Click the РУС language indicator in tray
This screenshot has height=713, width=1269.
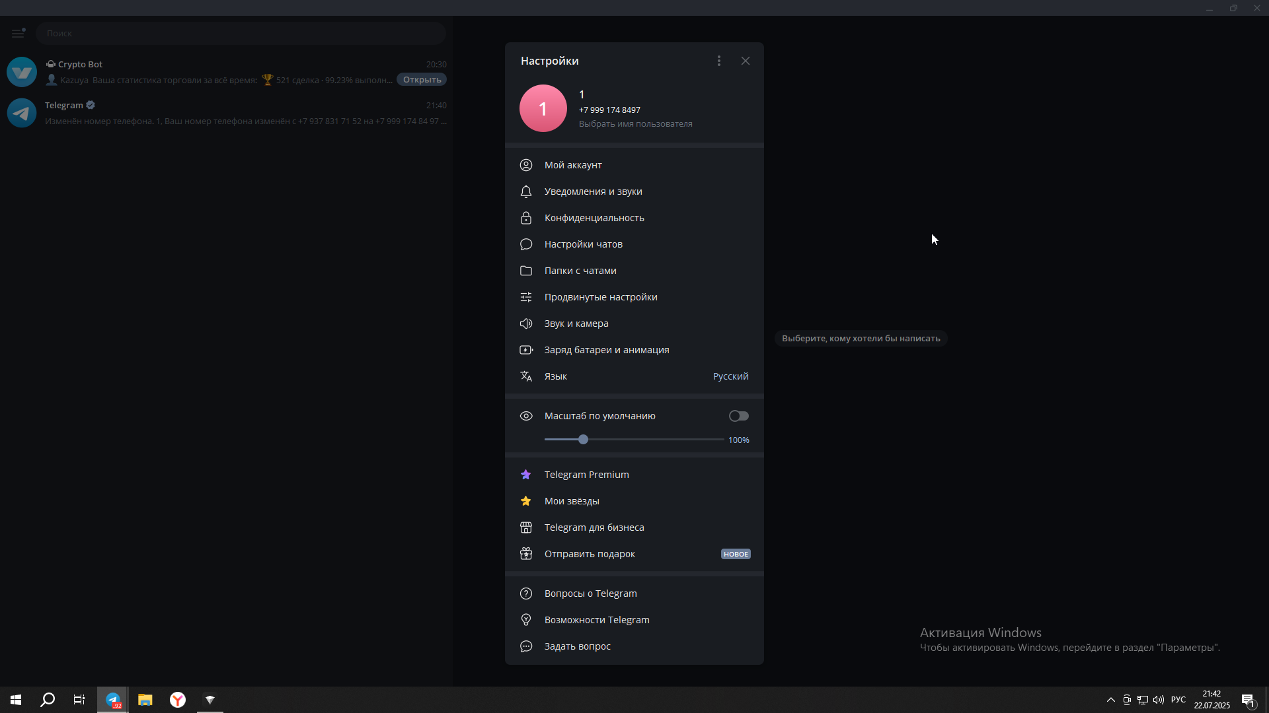(1178, 700)
